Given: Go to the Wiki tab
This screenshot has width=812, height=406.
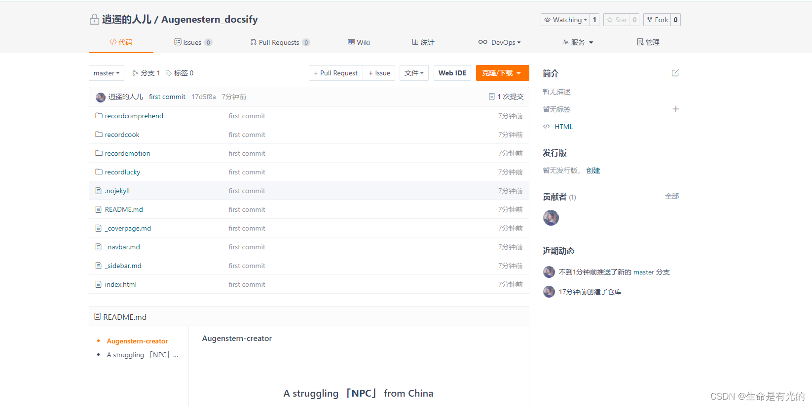Looking at the screenshot, I should coord(359,42).
